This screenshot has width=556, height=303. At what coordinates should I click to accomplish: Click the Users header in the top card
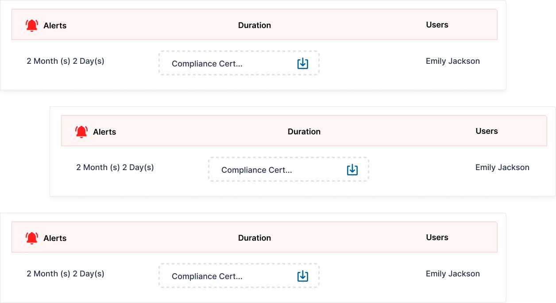click(437, 25)
